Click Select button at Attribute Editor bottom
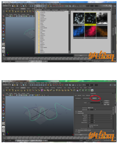The height and width of the screenshot is (145, 131). 81,135
